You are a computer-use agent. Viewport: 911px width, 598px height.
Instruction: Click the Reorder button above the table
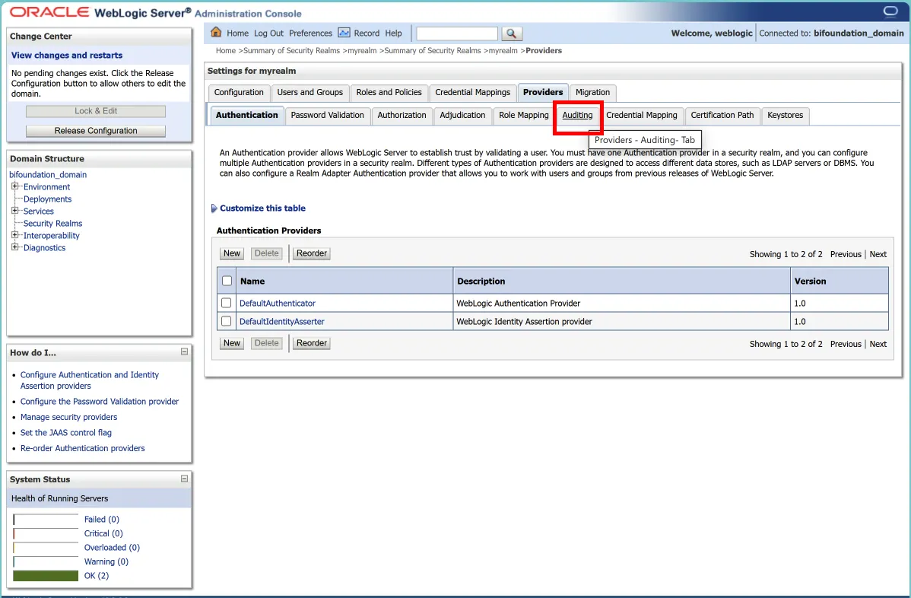pos(312,253)
